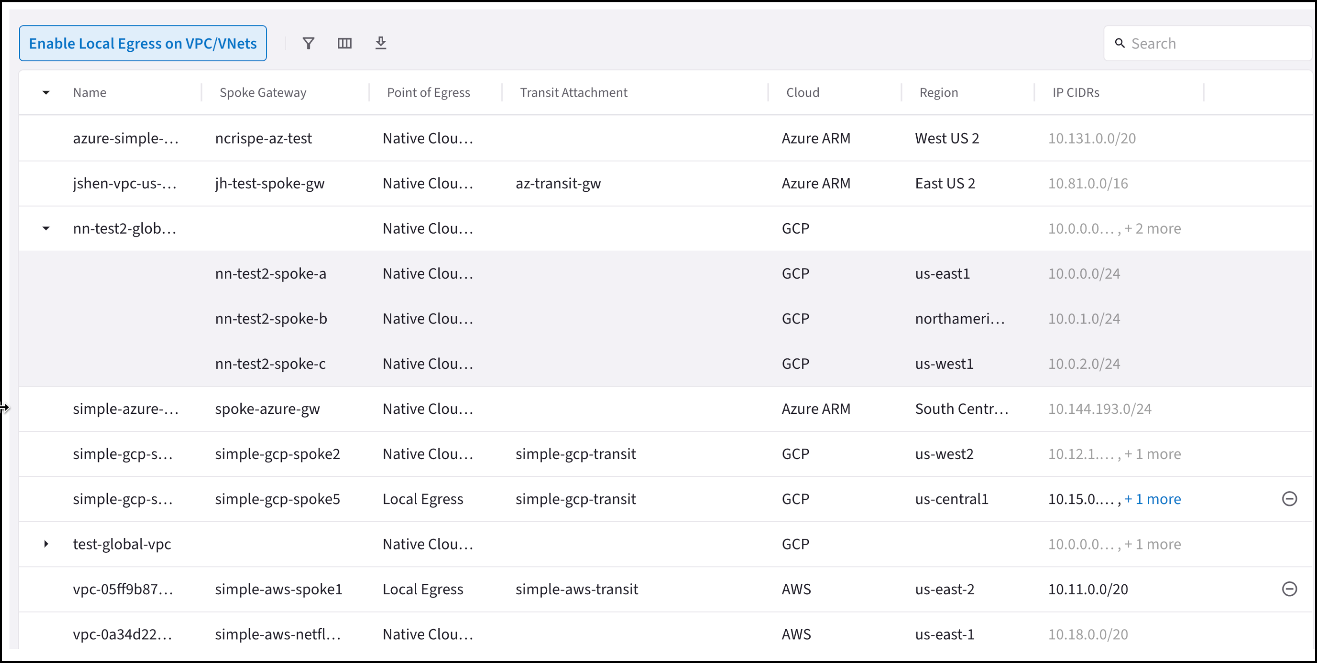Open '+ 1 more' link in simple-gcp-spoke5 row
Viewport: 1317px width, 663px height.
[1152, 499]
